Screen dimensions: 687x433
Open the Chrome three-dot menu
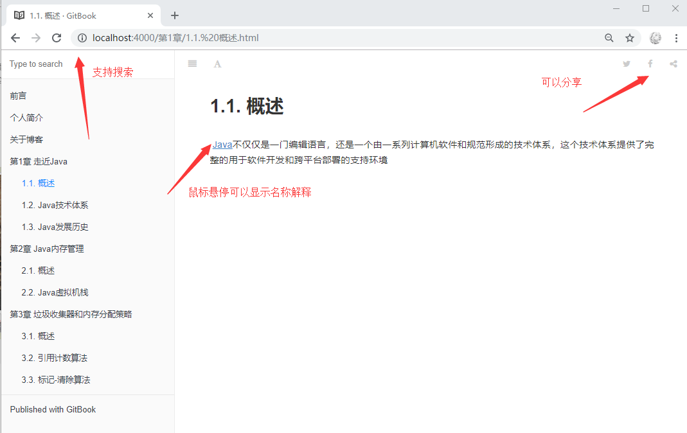coord(676,38)
